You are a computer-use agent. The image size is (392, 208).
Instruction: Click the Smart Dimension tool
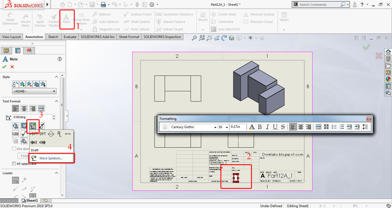tap(10, 19)
